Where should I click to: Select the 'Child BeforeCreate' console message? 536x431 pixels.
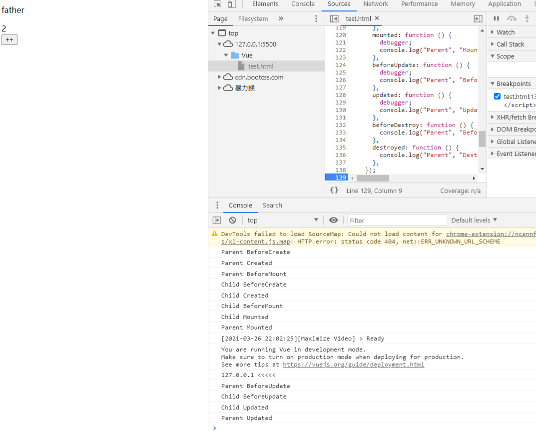pyautogui.click(x=254, y=284)
